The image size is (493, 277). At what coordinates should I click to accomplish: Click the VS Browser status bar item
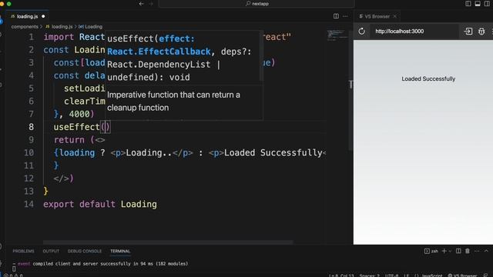tap(462, 275)
